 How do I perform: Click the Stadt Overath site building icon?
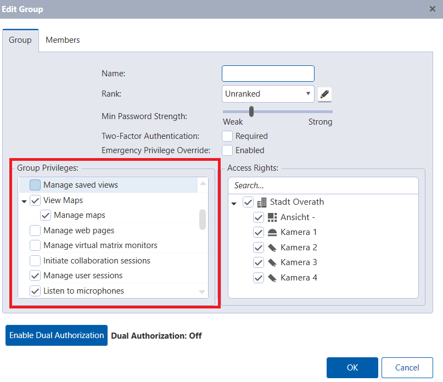tap(261, 202)
